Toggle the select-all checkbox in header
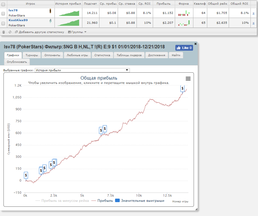This screenshot has width=258, height=216. pyautogui.click(x=3, y=4)
